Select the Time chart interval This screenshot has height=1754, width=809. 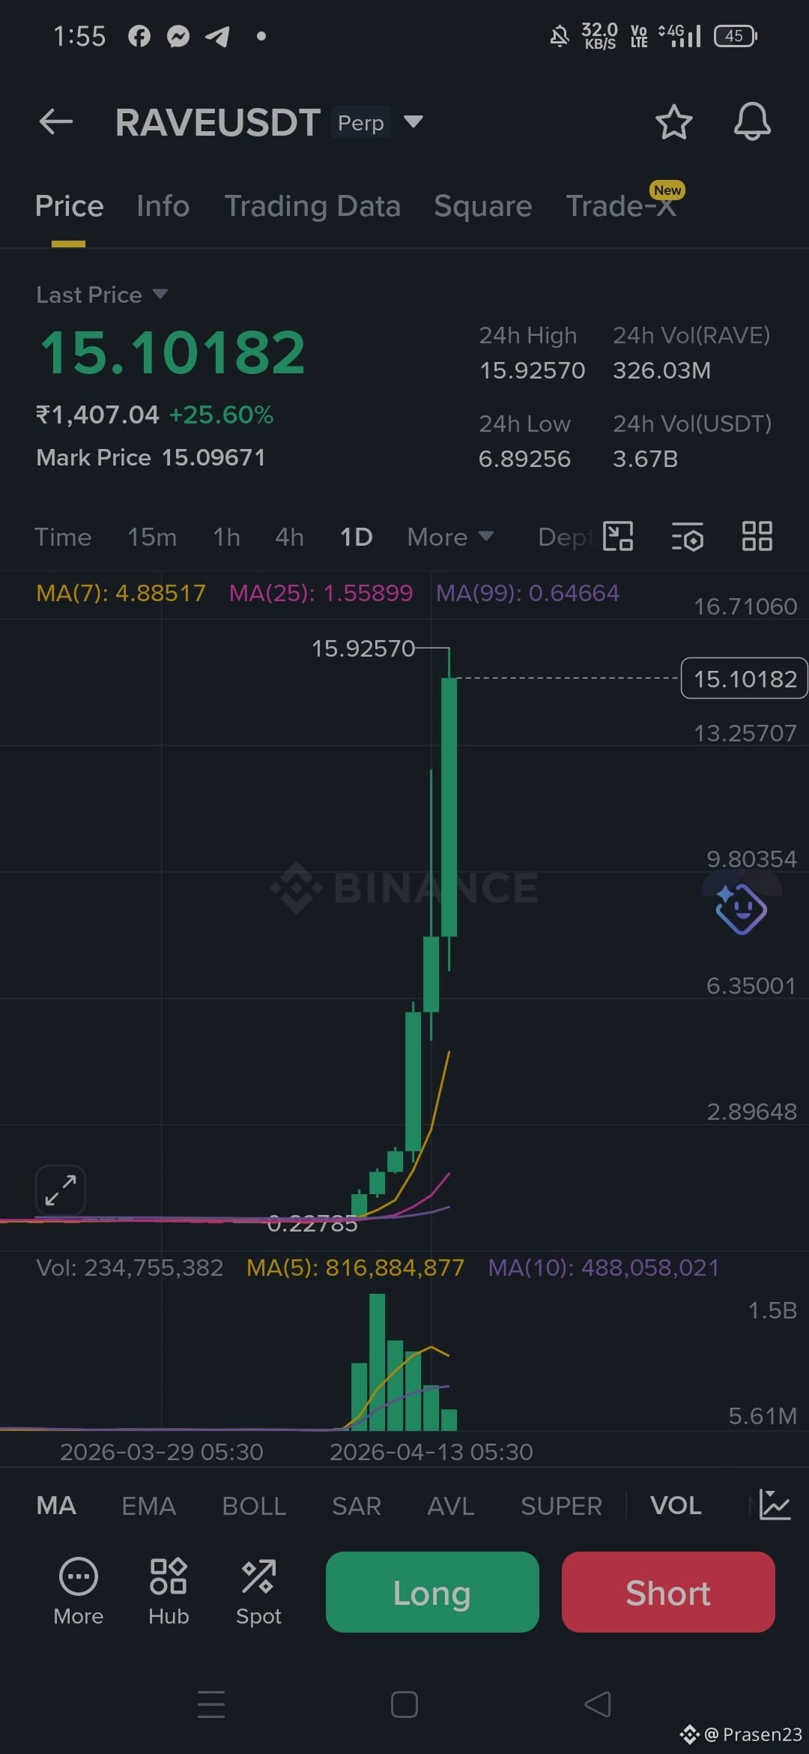pos(63,537)
